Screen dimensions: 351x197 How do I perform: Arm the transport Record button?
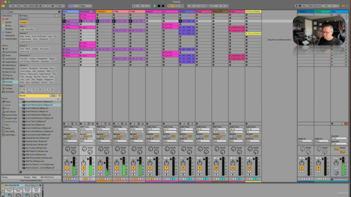coord(163,6)
